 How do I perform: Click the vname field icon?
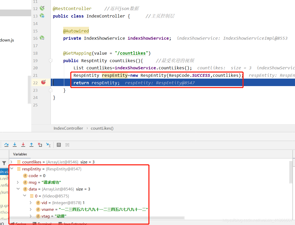point(38,209)
